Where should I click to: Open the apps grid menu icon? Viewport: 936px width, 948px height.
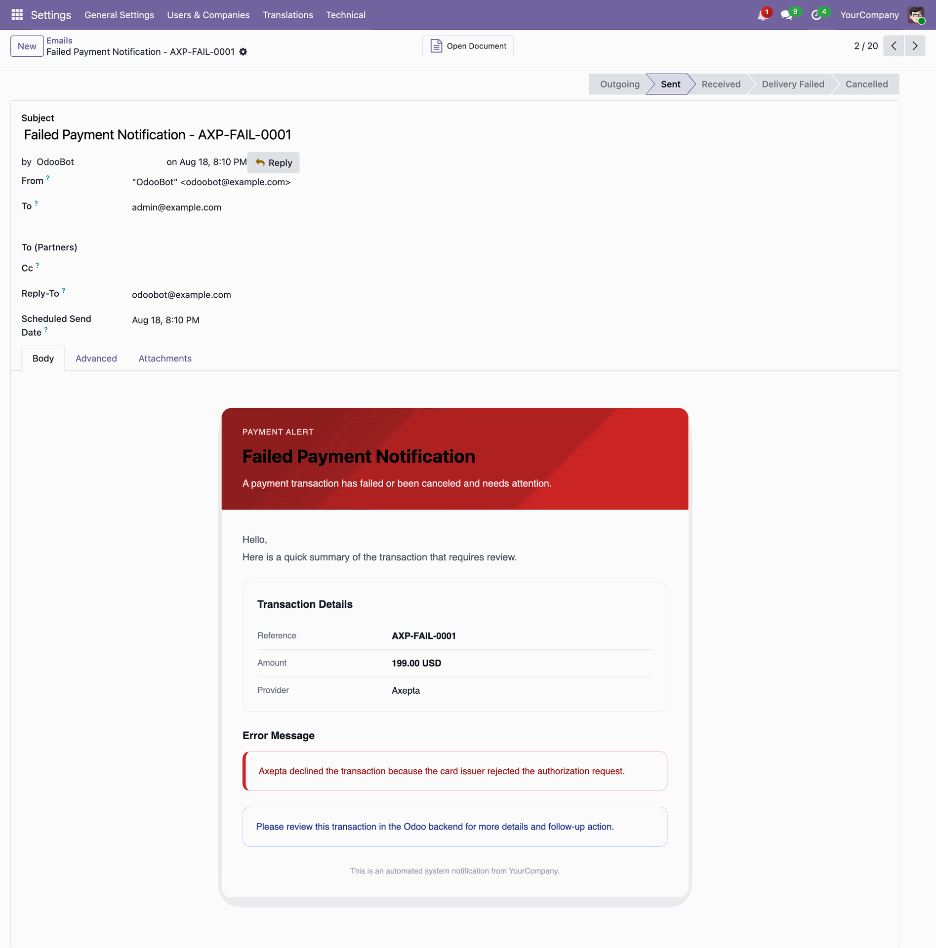17,15
